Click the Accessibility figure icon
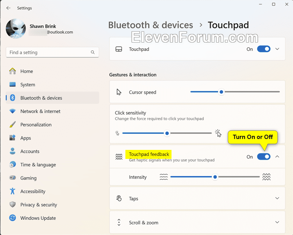 tap(13, 191)
